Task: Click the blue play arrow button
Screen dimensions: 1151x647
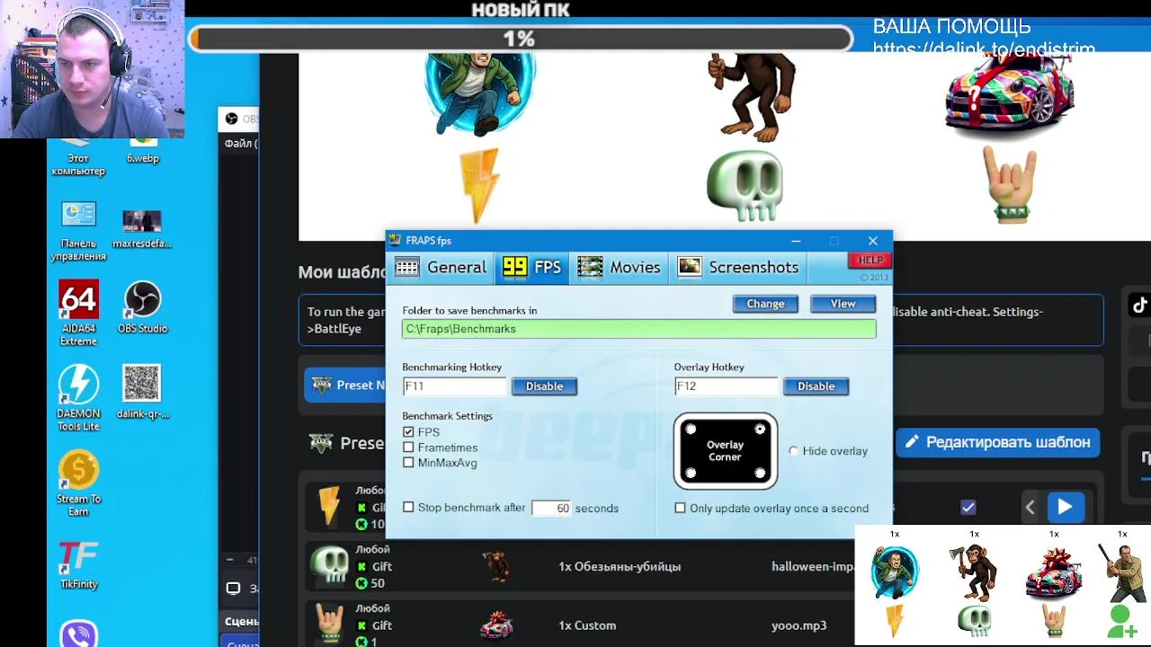Action: pyautogui.click(x=1065, y=508)
